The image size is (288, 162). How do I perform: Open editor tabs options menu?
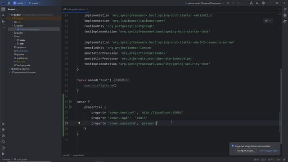pyautogui.click(x=279, y=9)
